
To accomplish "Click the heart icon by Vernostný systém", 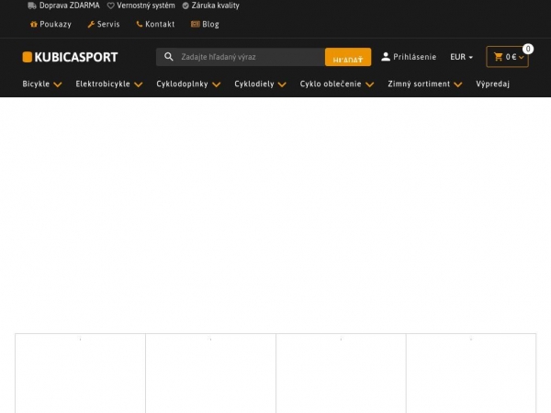I will pyautogui.click(x=111, y=6).
